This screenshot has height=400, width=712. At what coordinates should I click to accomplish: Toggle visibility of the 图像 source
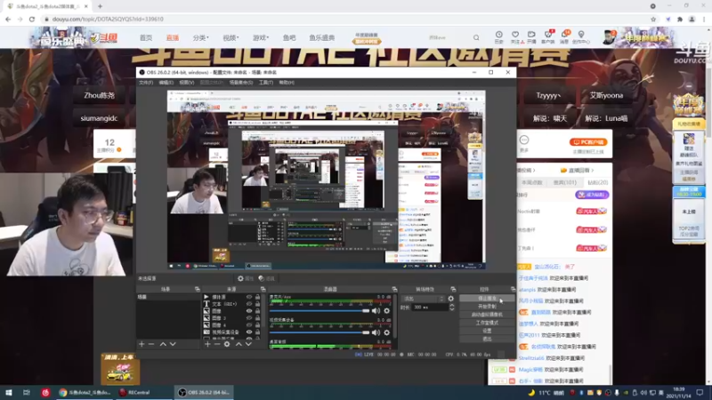point(249,311)
